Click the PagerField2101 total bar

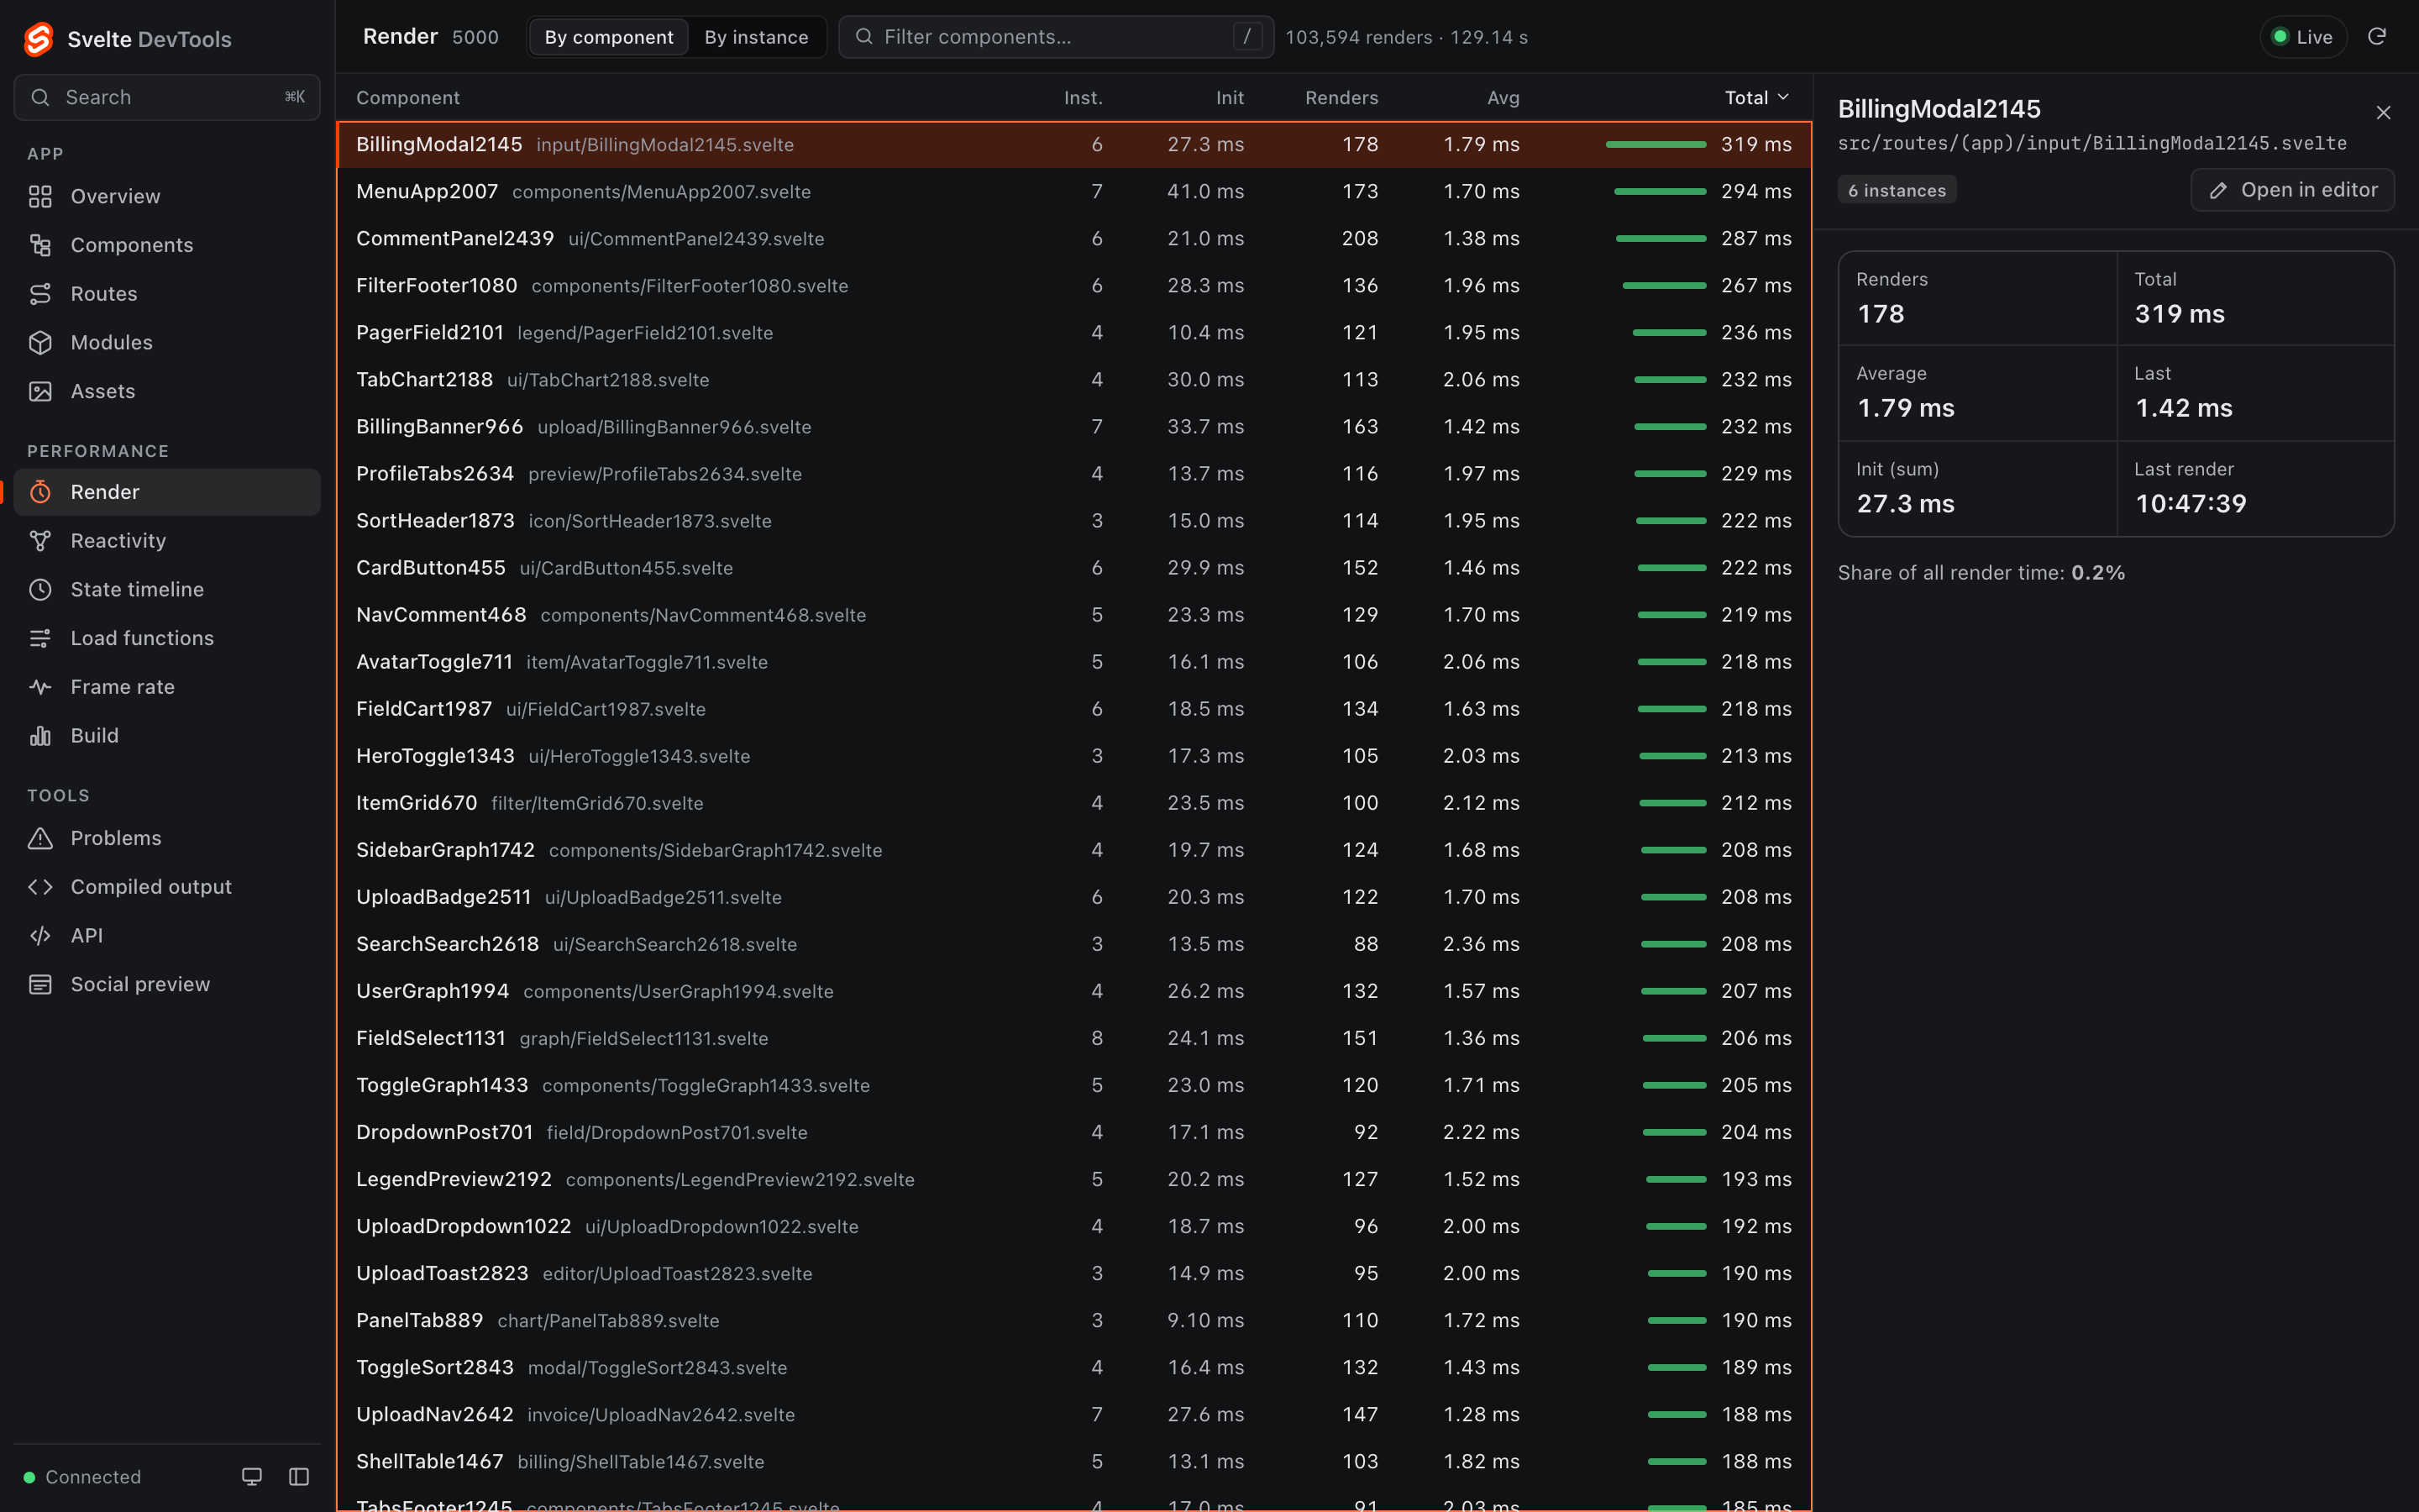click(x=1669, y=332)
